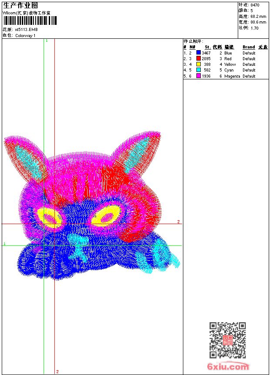Select the file name xt5113.EMB

(x=26, y=30)
